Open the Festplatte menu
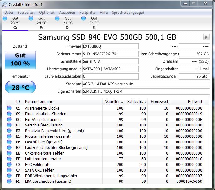 click(x=88, y=13)
